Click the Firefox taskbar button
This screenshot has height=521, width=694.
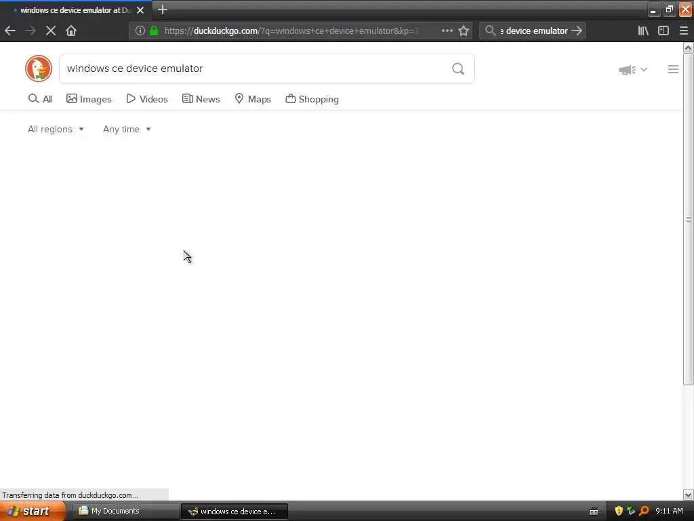pyautogui.click(x=234, y=512)
